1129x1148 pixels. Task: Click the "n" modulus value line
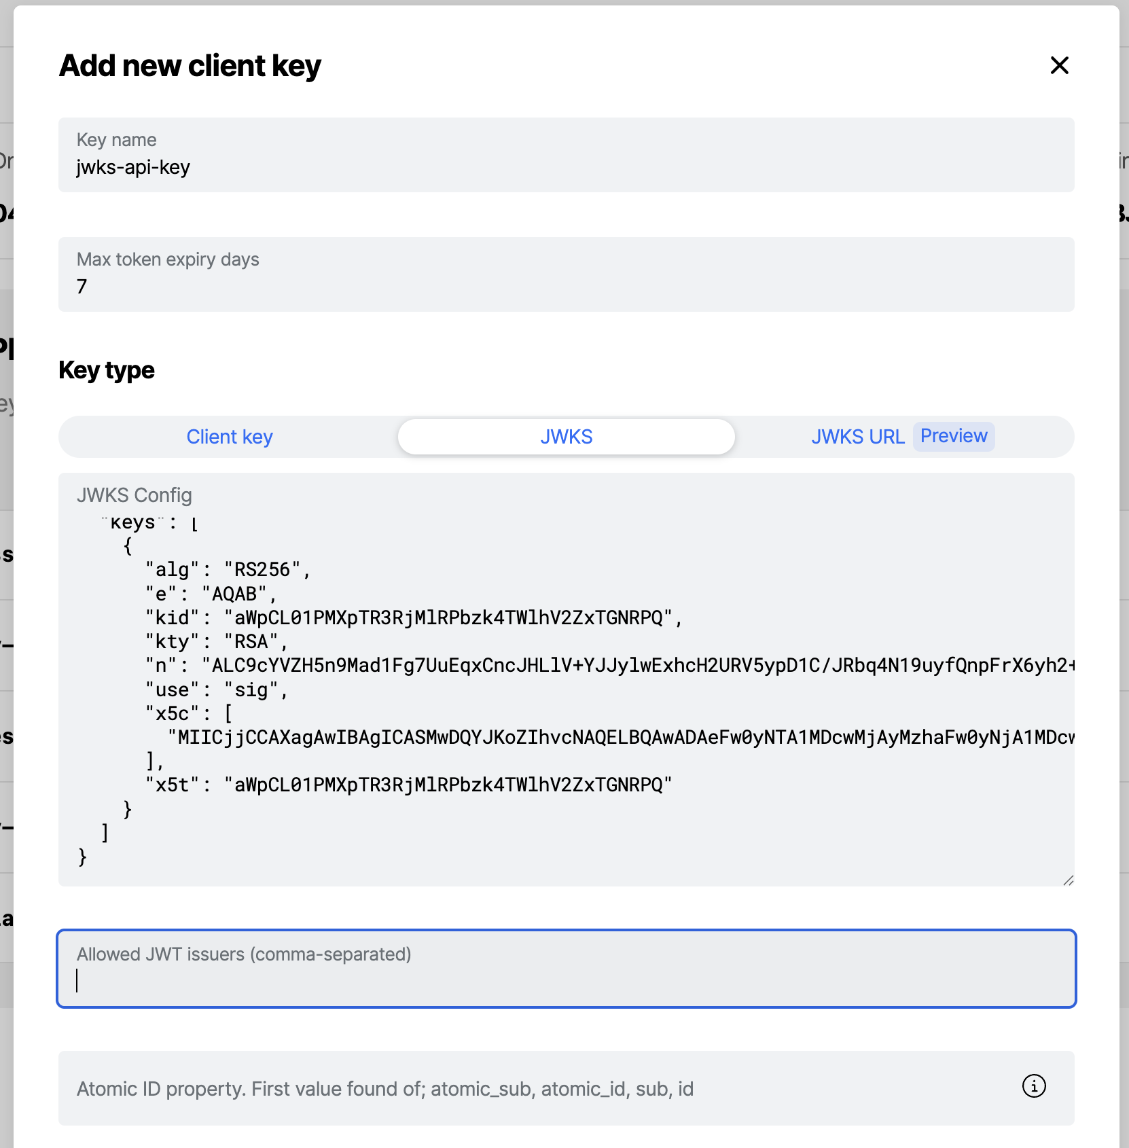click(x=609, y=665)
